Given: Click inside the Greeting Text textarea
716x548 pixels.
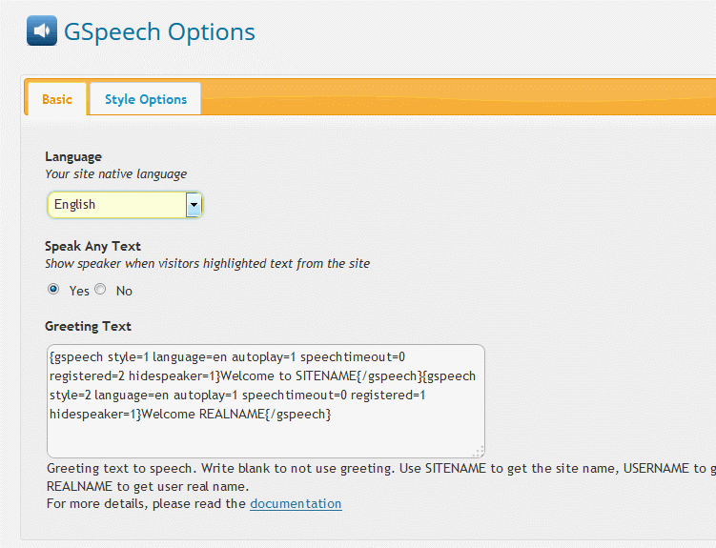Looking at the screenshot, I should click(x=266, y=401).
